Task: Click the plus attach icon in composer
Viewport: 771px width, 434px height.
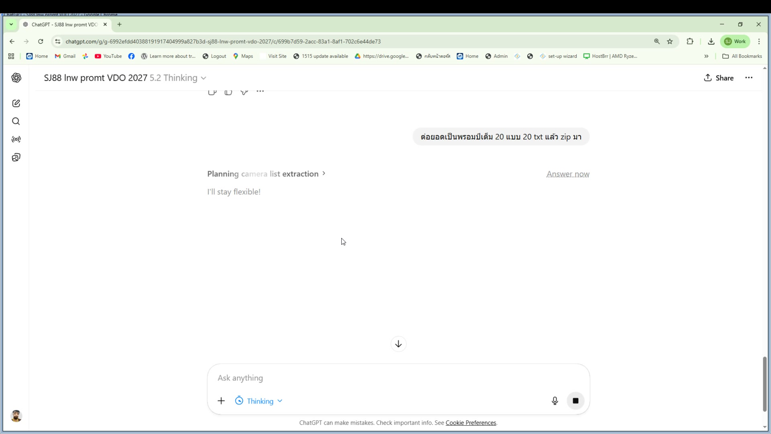Action: pos(221,401)
